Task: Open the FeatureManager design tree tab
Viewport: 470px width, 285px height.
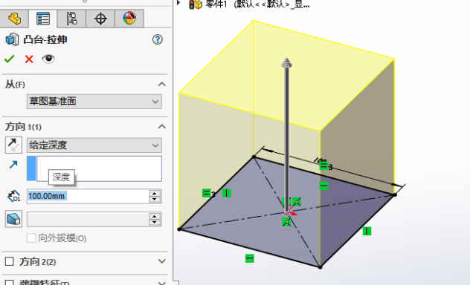Action: (x=14, y=19)
